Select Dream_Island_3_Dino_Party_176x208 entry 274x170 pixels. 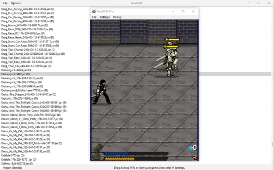click(31, 123)
